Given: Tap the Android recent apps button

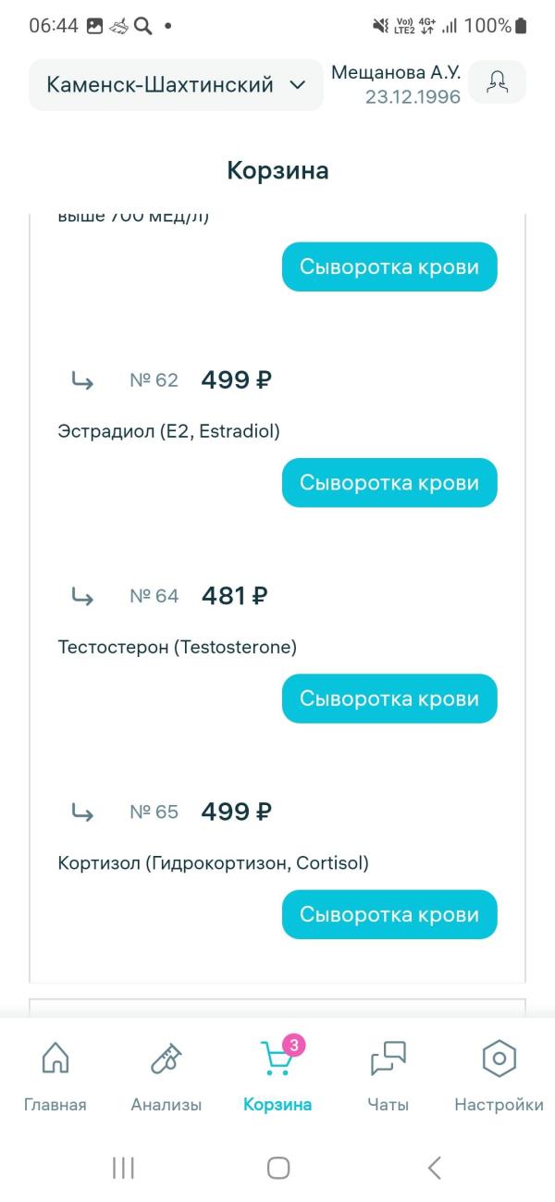Looking at the screenshot, I should 123,1168.
